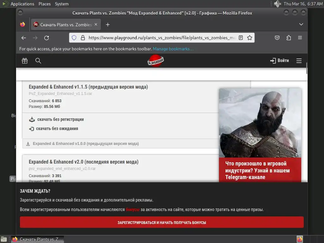Viewport: 324px width, 243px height.
Task: Click the padlock site security icon
Action: tap(83, 38)
